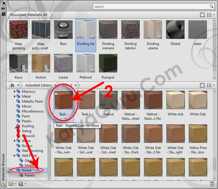Click the Home icon in the library breadcrumb
Viewport: 218px width, 189px height.
(x=12, y=85)
